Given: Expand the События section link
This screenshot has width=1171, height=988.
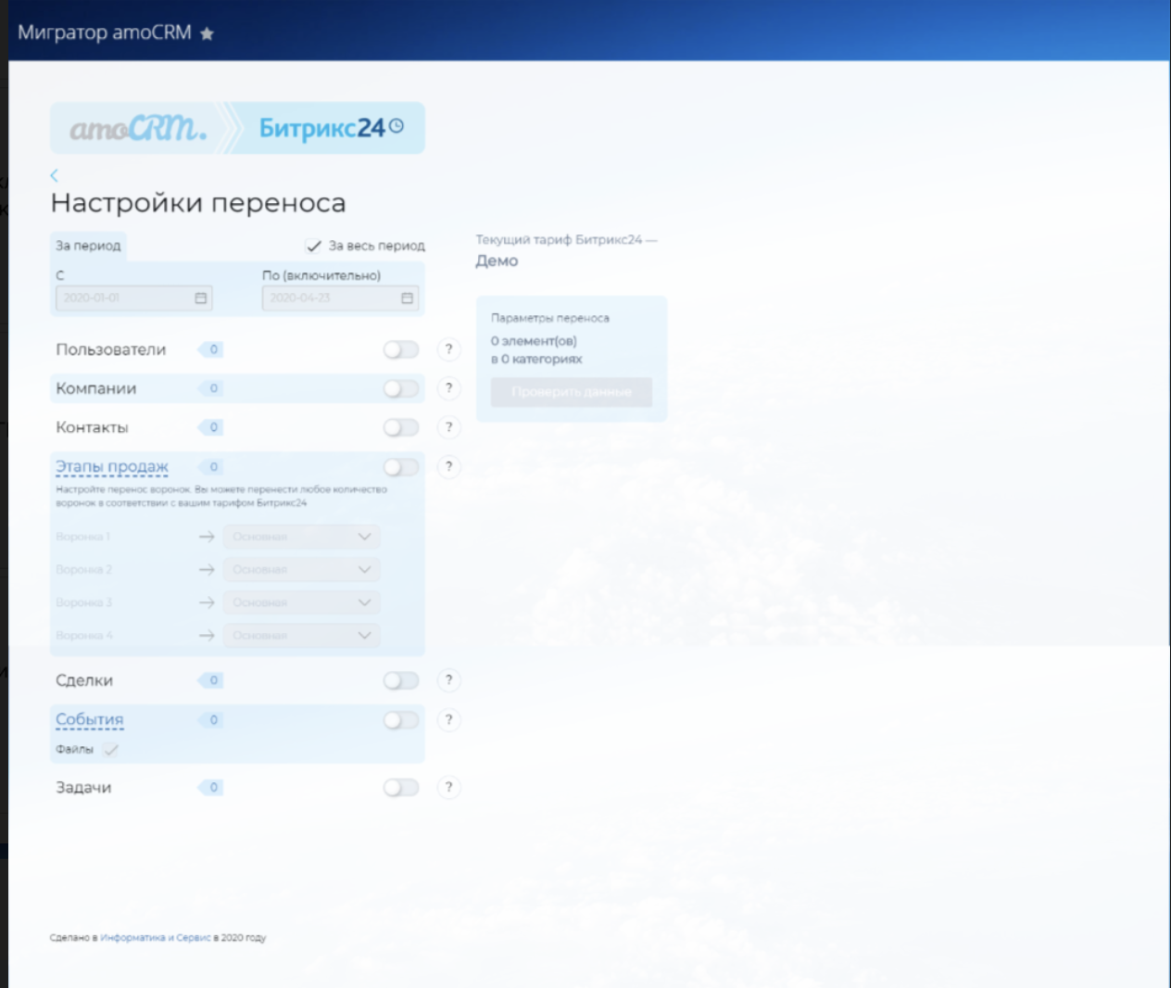Looking at the screenshot, I should tap(89, 720).
